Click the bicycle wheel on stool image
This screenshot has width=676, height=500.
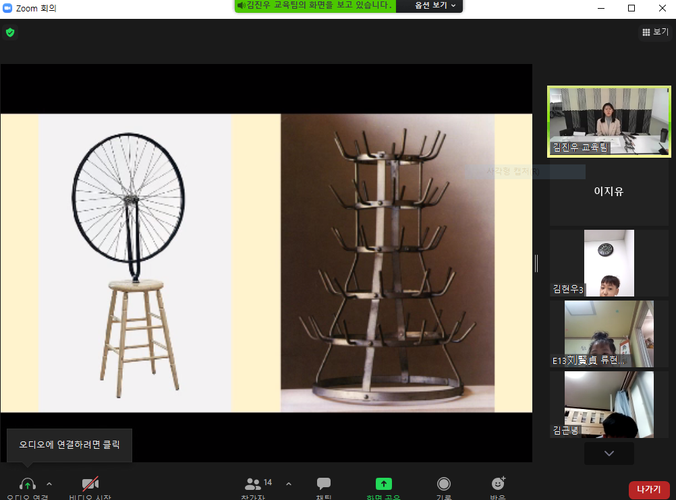coord(135,263)
